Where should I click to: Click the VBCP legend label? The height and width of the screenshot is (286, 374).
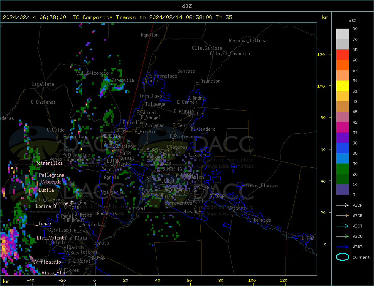tap(357, 205)
